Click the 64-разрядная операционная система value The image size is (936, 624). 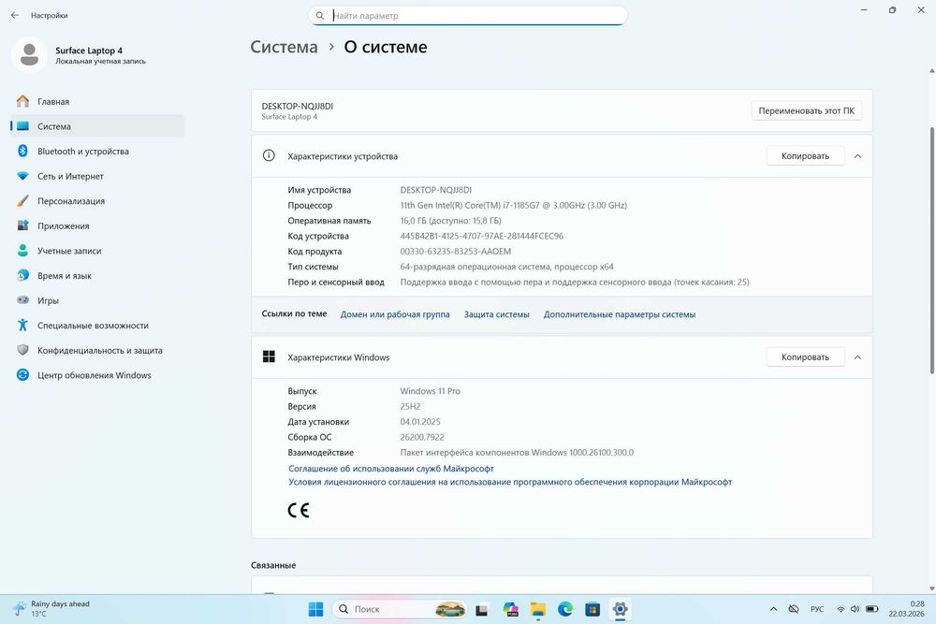(x=506, y=267)
